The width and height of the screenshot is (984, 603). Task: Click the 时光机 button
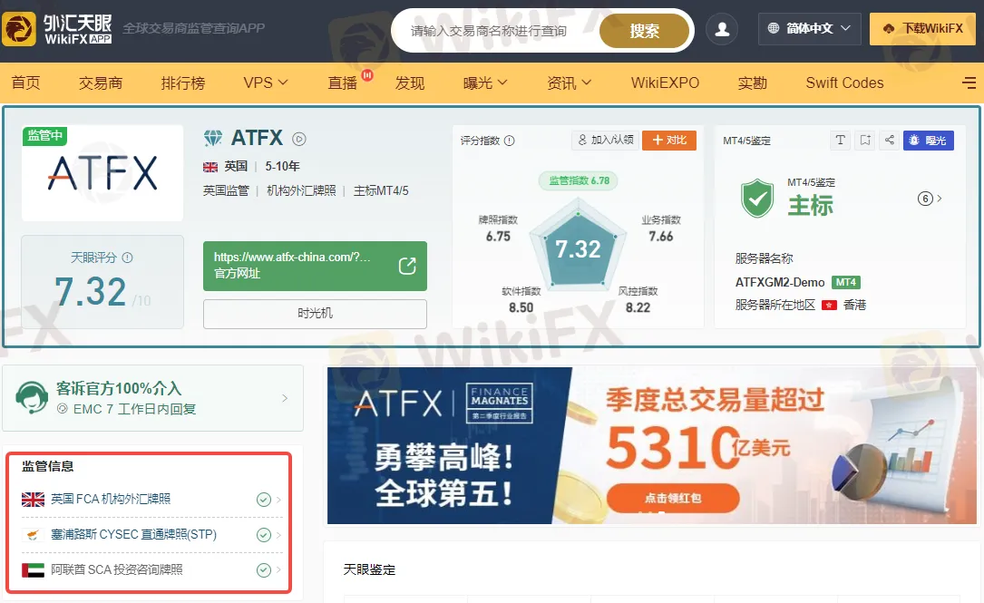click(x=315, y=314)
